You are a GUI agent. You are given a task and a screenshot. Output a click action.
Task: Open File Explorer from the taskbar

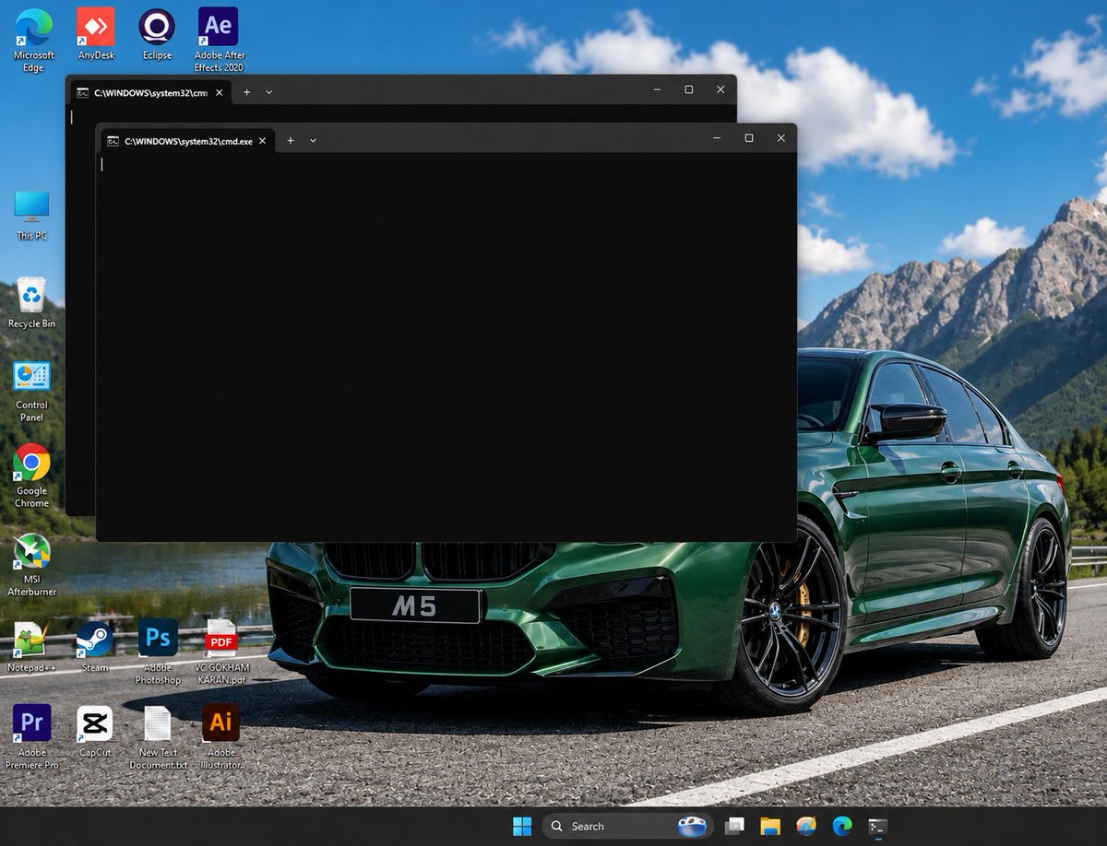click(x=770, y=827)
